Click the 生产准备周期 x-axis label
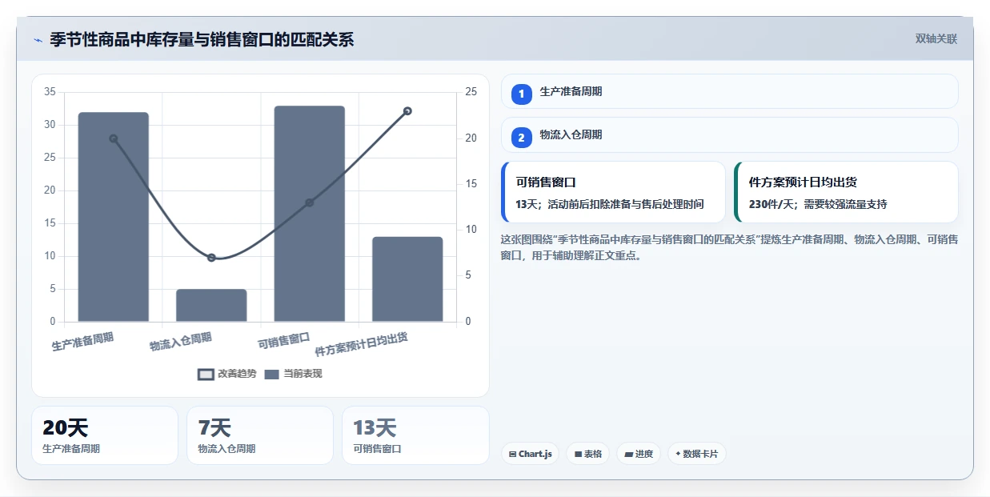 (82, 342)
